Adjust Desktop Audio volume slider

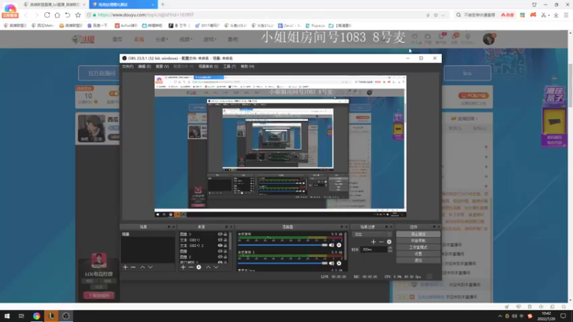pos(283,245)
